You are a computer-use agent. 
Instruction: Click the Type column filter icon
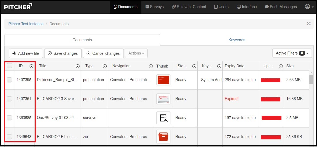(105, 66)
